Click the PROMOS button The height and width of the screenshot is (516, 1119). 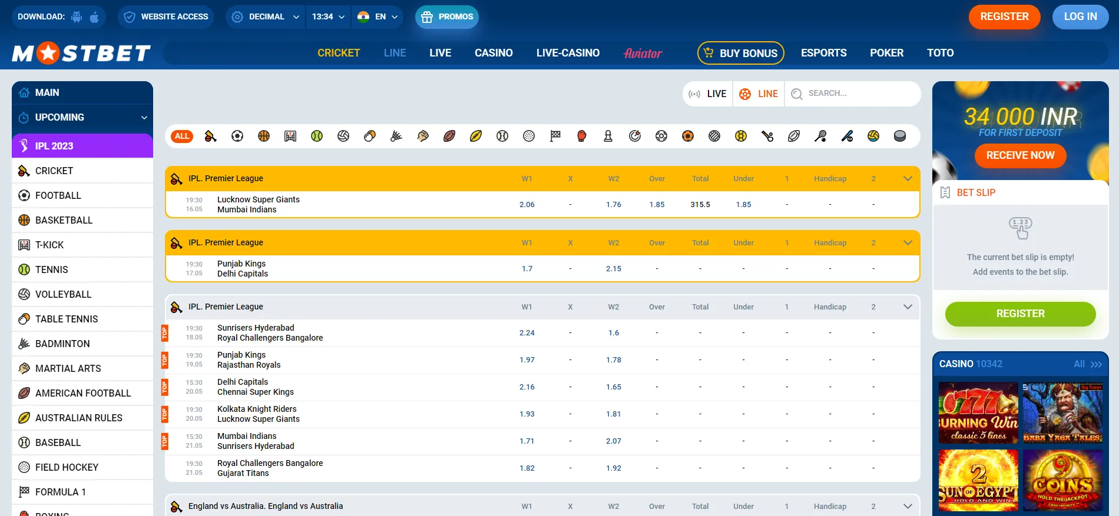click(x=447, y=16)
